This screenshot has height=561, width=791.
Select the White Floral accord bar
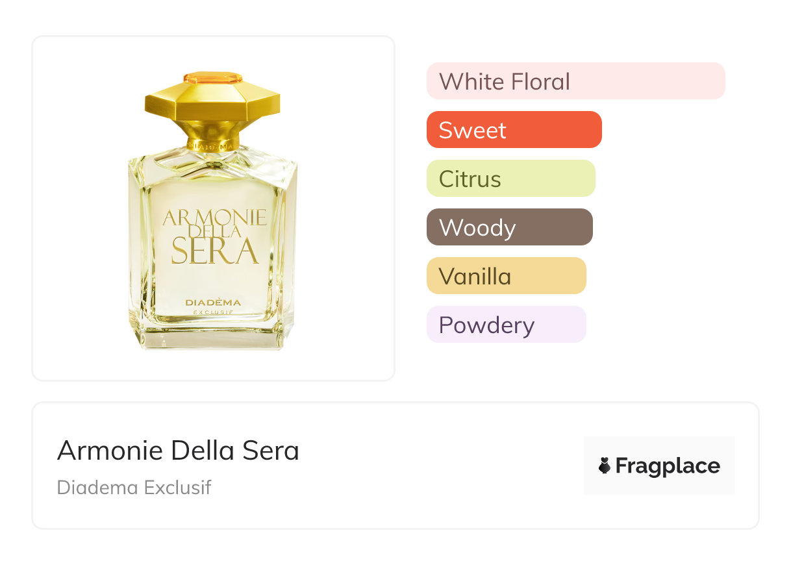click(575, 81)
